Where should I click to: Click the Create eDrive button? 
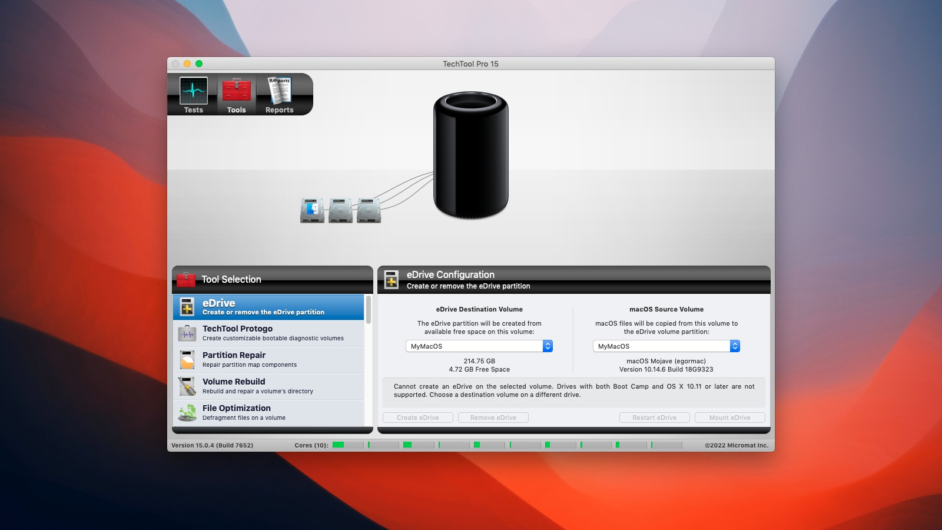point(417,417)
